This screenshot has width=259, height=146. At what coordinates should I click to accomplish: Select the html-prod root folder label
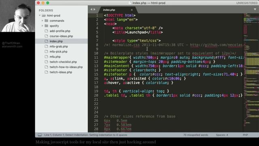53,15
